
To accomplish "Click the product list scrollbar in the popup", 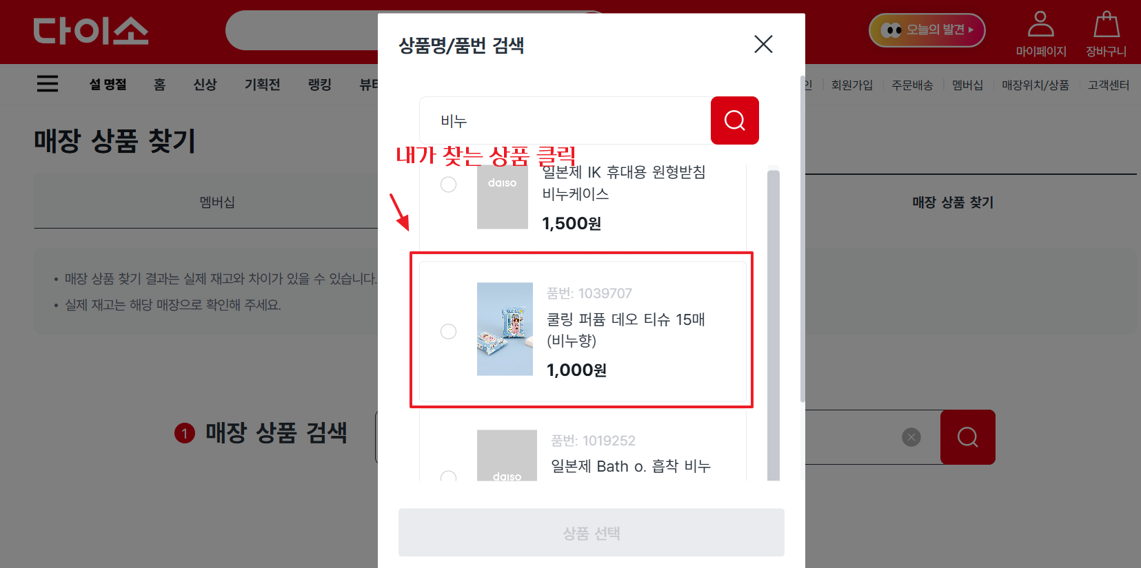I will coord(774,324).
